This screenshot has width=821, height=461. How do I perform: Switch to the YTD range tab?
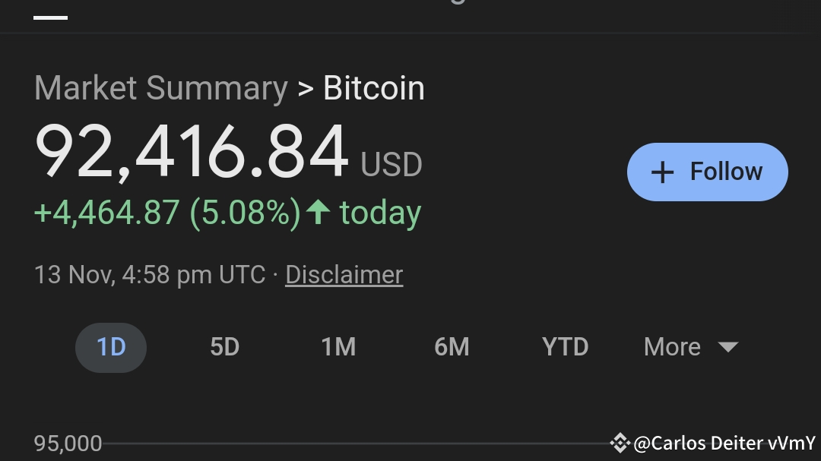click(x=565, y=347)
